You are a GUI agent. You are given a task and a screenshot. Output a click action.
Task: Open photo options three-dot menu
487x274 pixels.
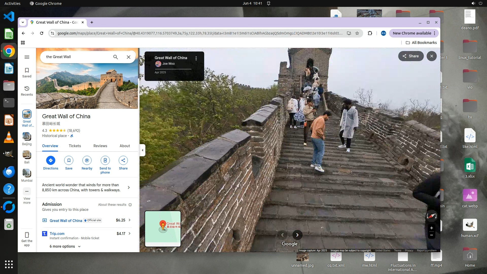(196, 58)
